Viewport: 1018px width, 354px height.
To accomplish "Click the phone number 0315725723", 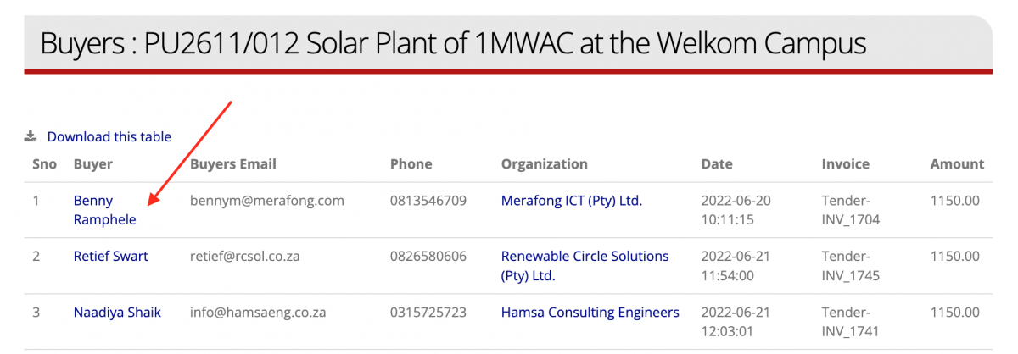I will coord(428,313).
